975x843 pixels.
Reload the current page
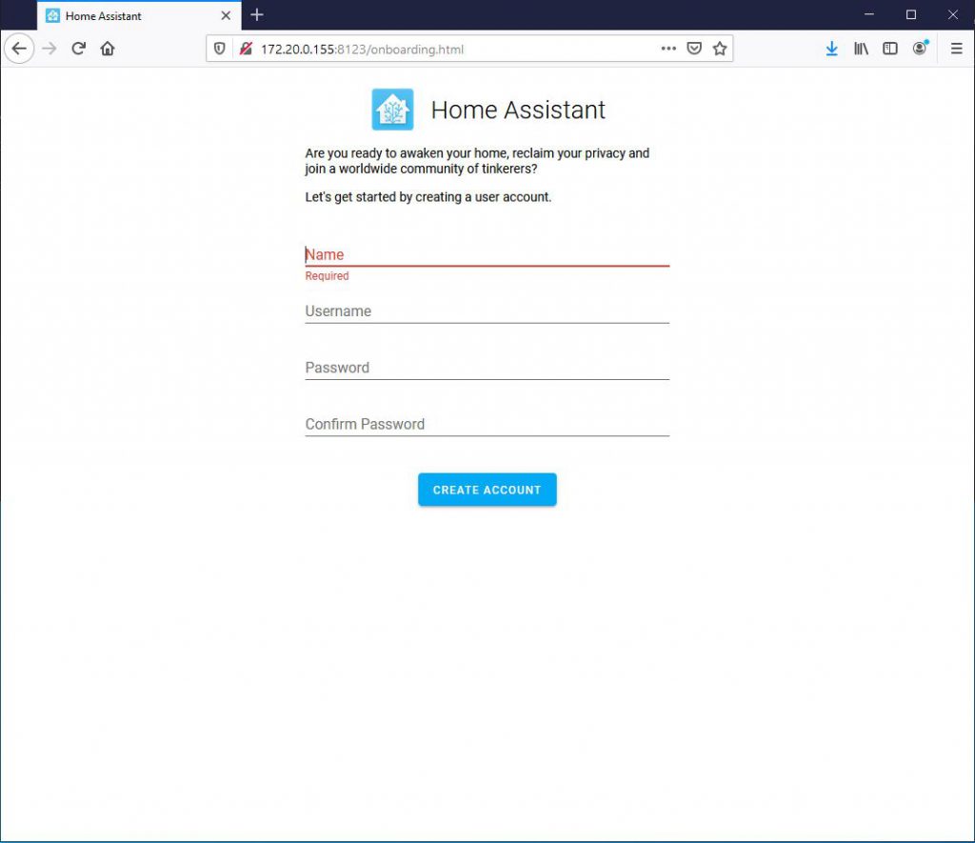coord(78,49)
